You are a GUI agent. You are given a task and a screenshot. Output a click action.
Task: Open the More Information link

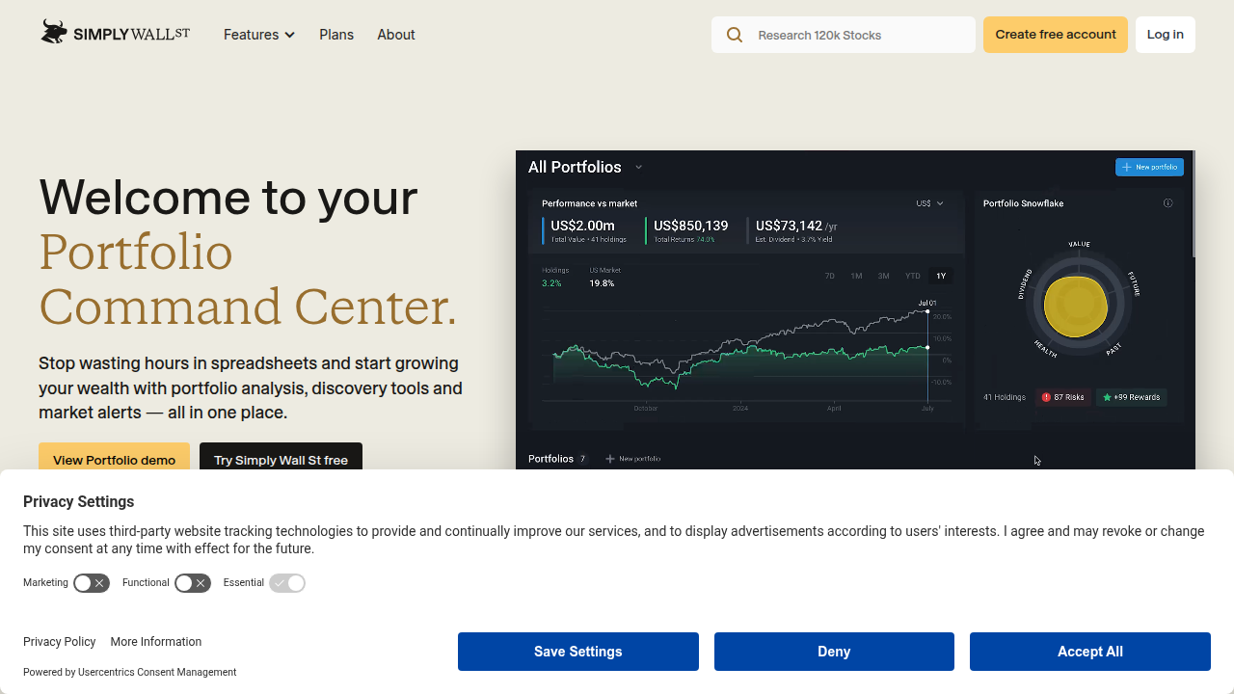pyautogui.click(x=156, y=642)
